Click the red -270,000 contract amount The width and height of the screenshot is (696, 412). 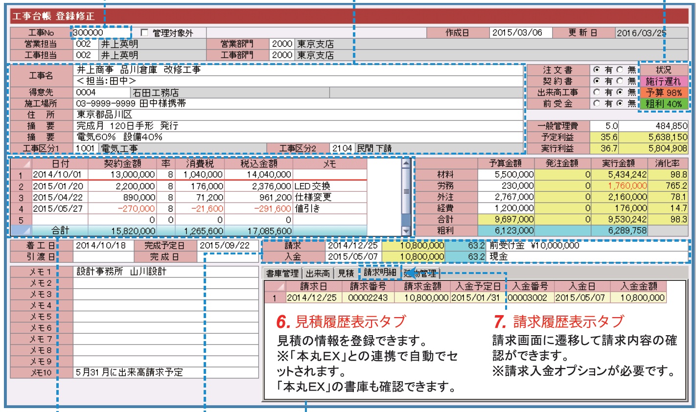122,208
